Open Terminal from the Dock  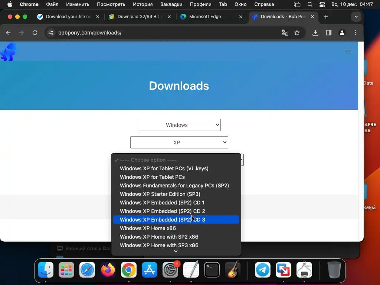point(212,270)
